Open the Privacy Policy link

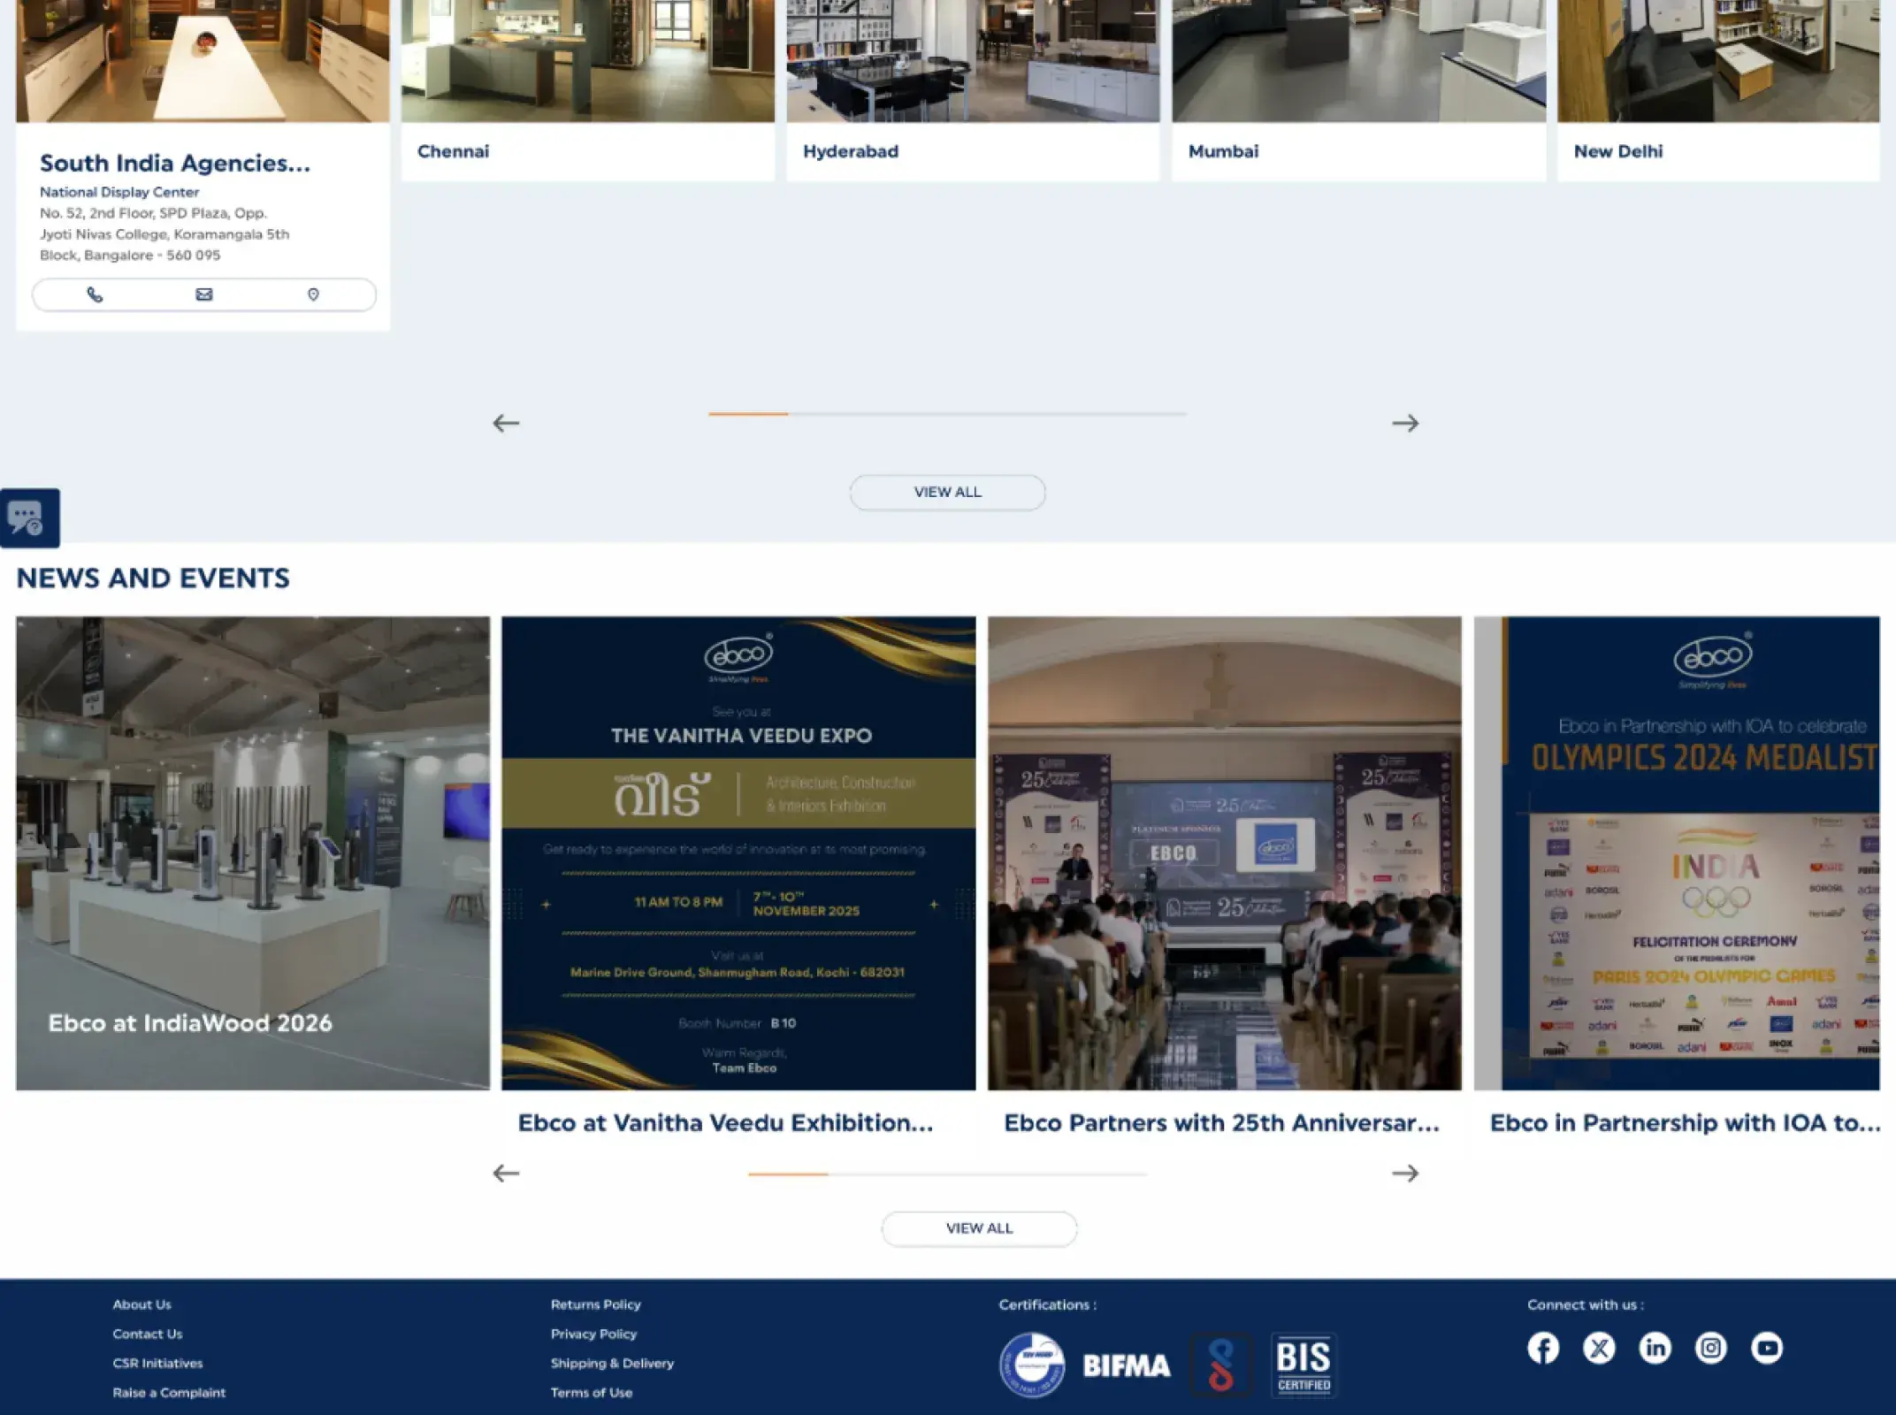pos(593,1334)
